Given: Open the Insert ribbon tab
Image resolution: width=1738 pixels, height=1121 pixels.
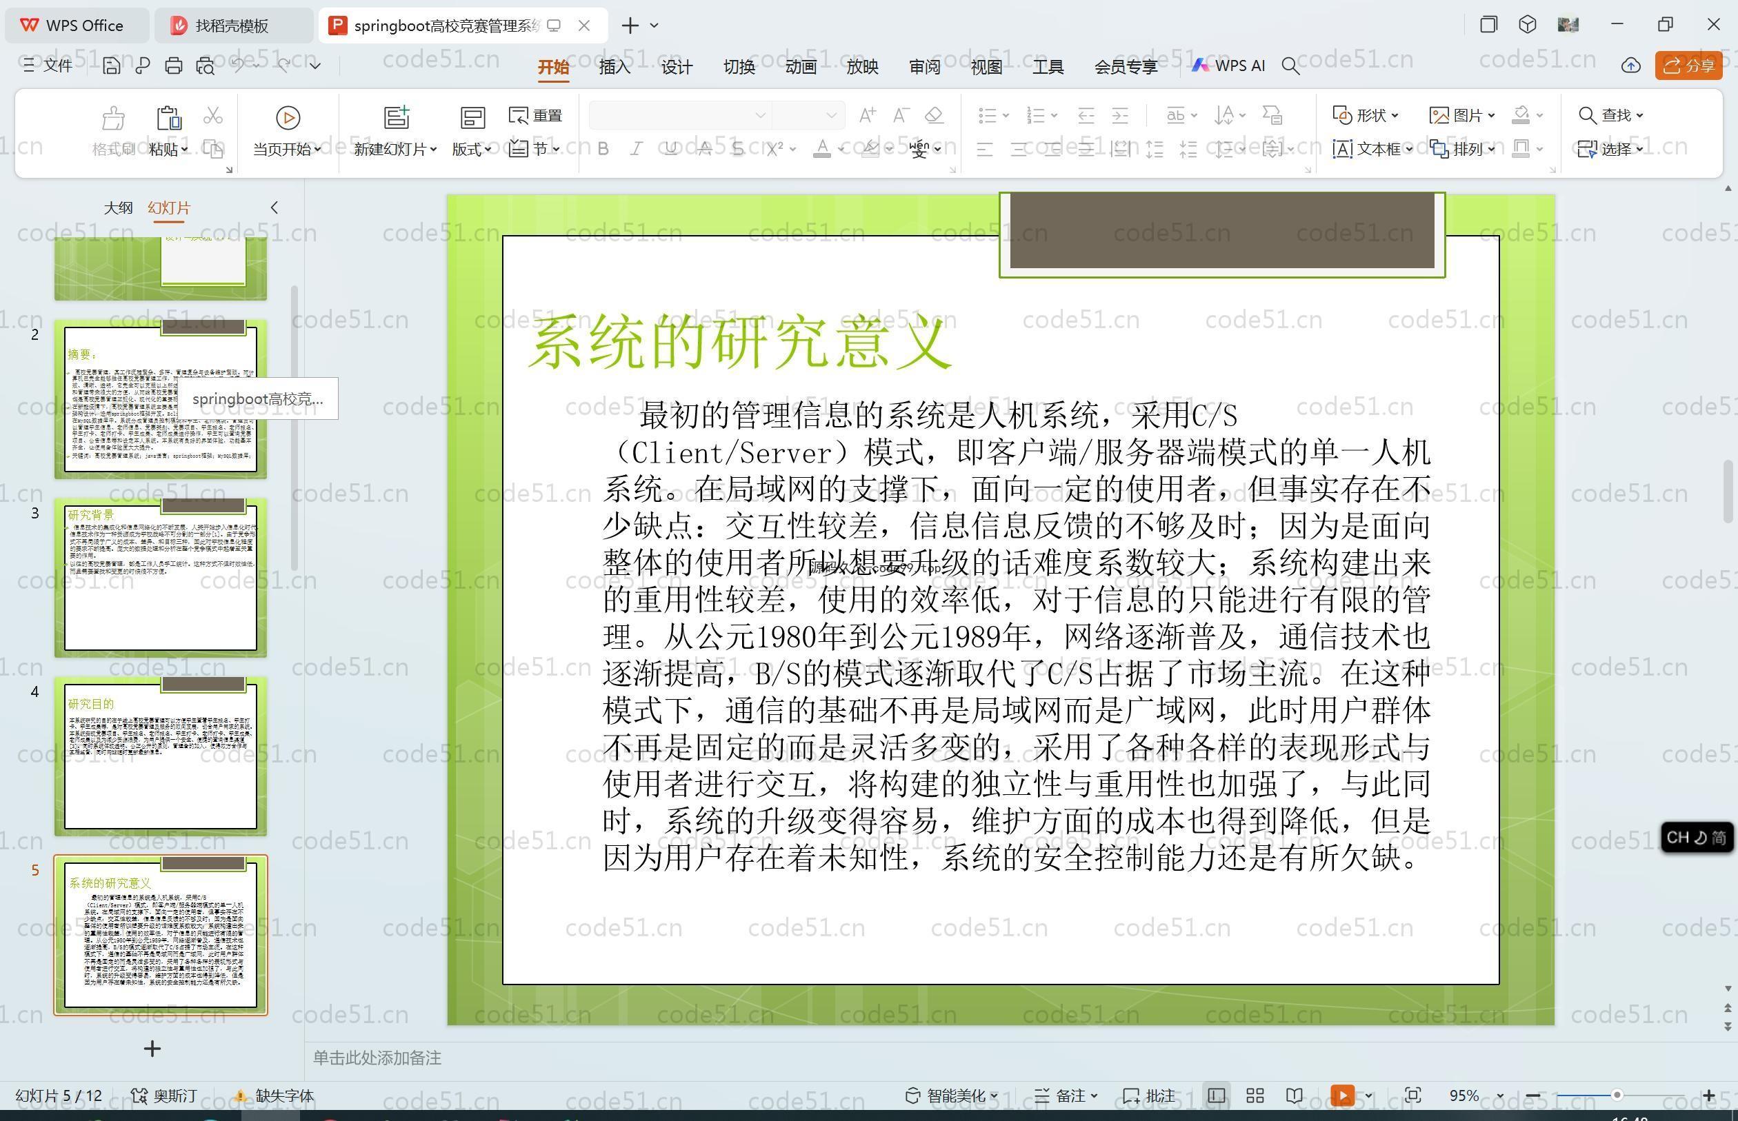Looking at the screenshot, I should pos(615,67).
